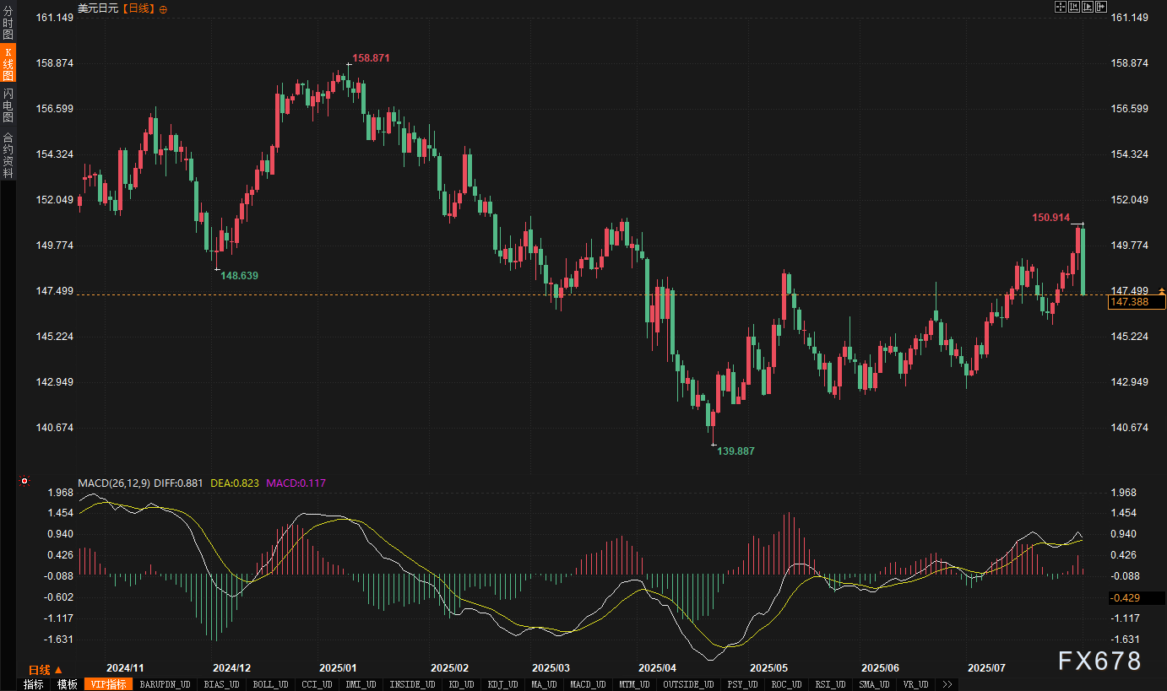
Task: Open the 【日线】 timeframe label in title
Action: pyautogui.click(x=138, y=8)
